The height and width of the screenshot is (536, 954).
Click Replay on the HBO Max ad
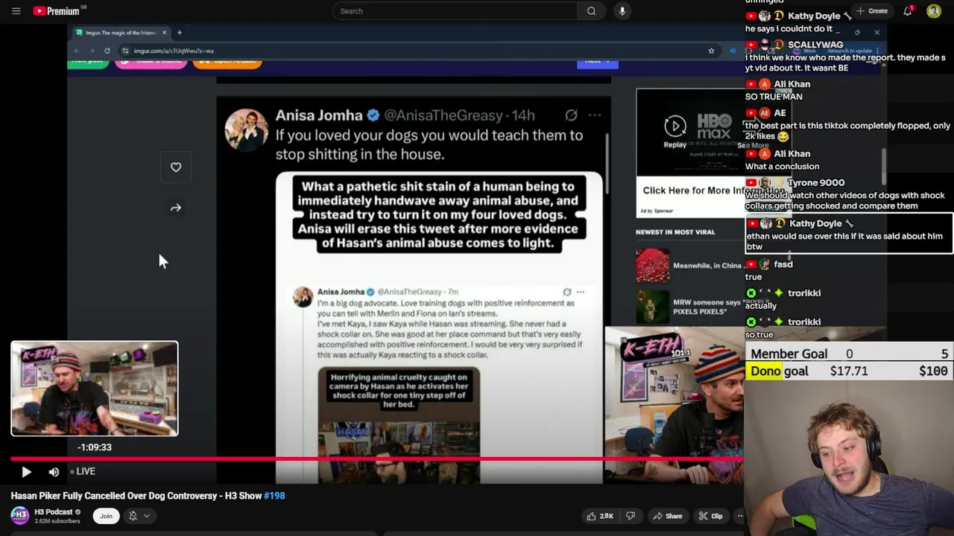(x=675, y=132)
